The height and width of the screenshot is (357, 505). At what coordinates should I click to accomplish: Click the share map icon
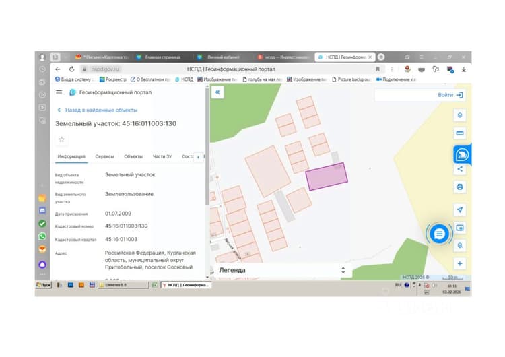(460, 169)
